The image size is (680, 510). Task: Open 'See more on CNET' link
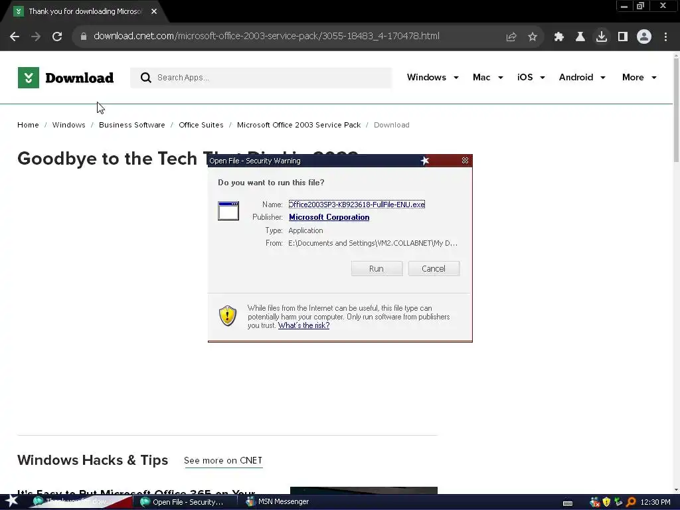tap(223, 461)
